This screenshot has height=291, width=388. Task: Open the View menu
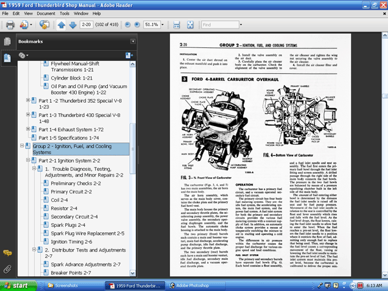click(x=28, y=14)
